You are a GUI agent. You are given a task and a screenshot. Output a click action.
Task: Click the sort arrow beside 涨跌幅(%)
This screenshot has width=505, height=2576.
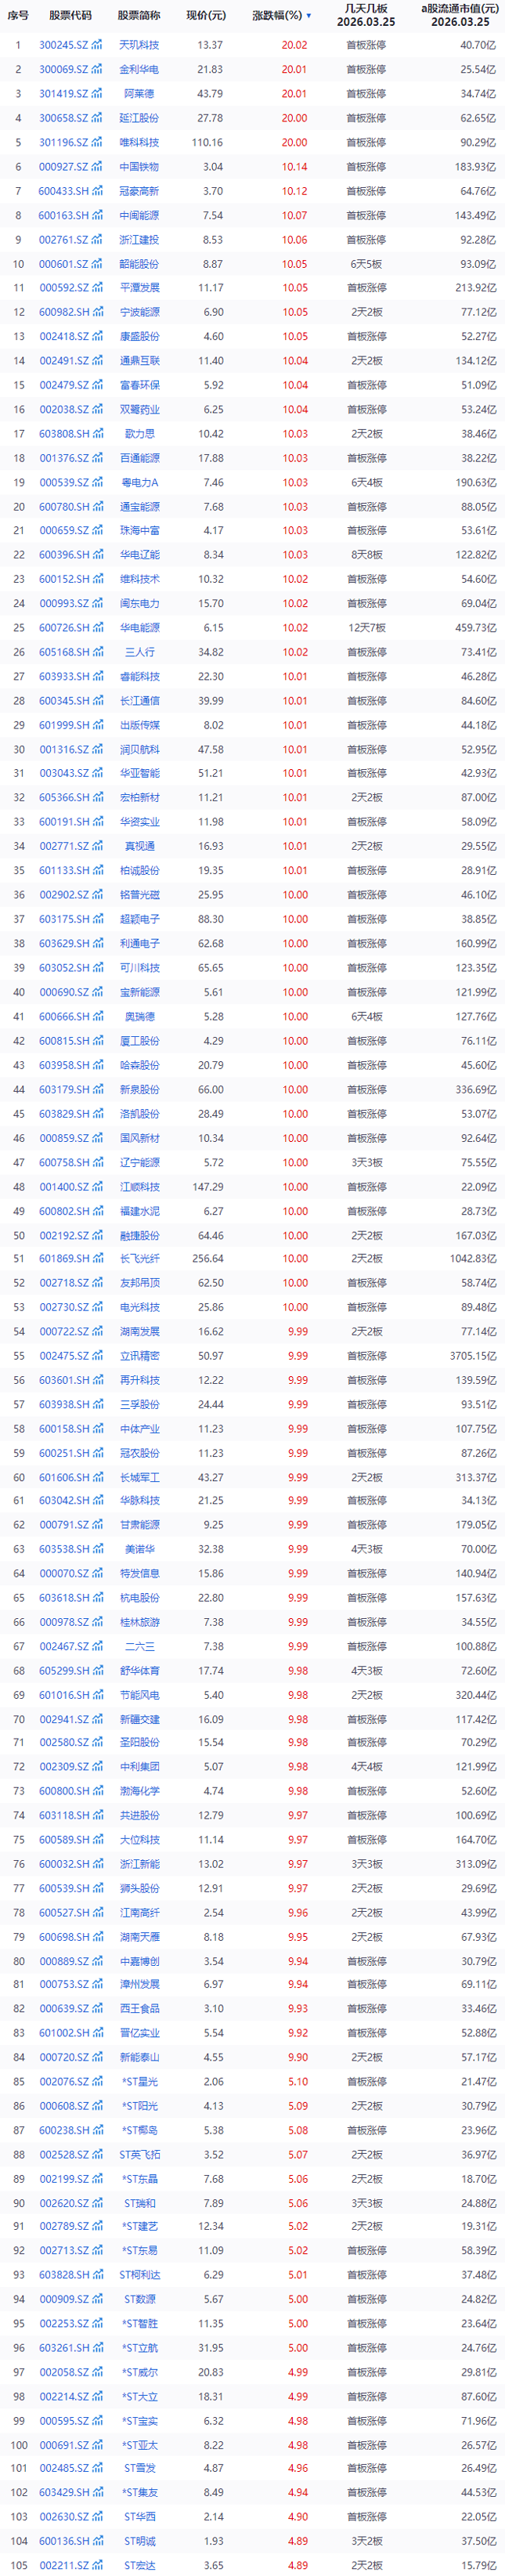(308, 16)
